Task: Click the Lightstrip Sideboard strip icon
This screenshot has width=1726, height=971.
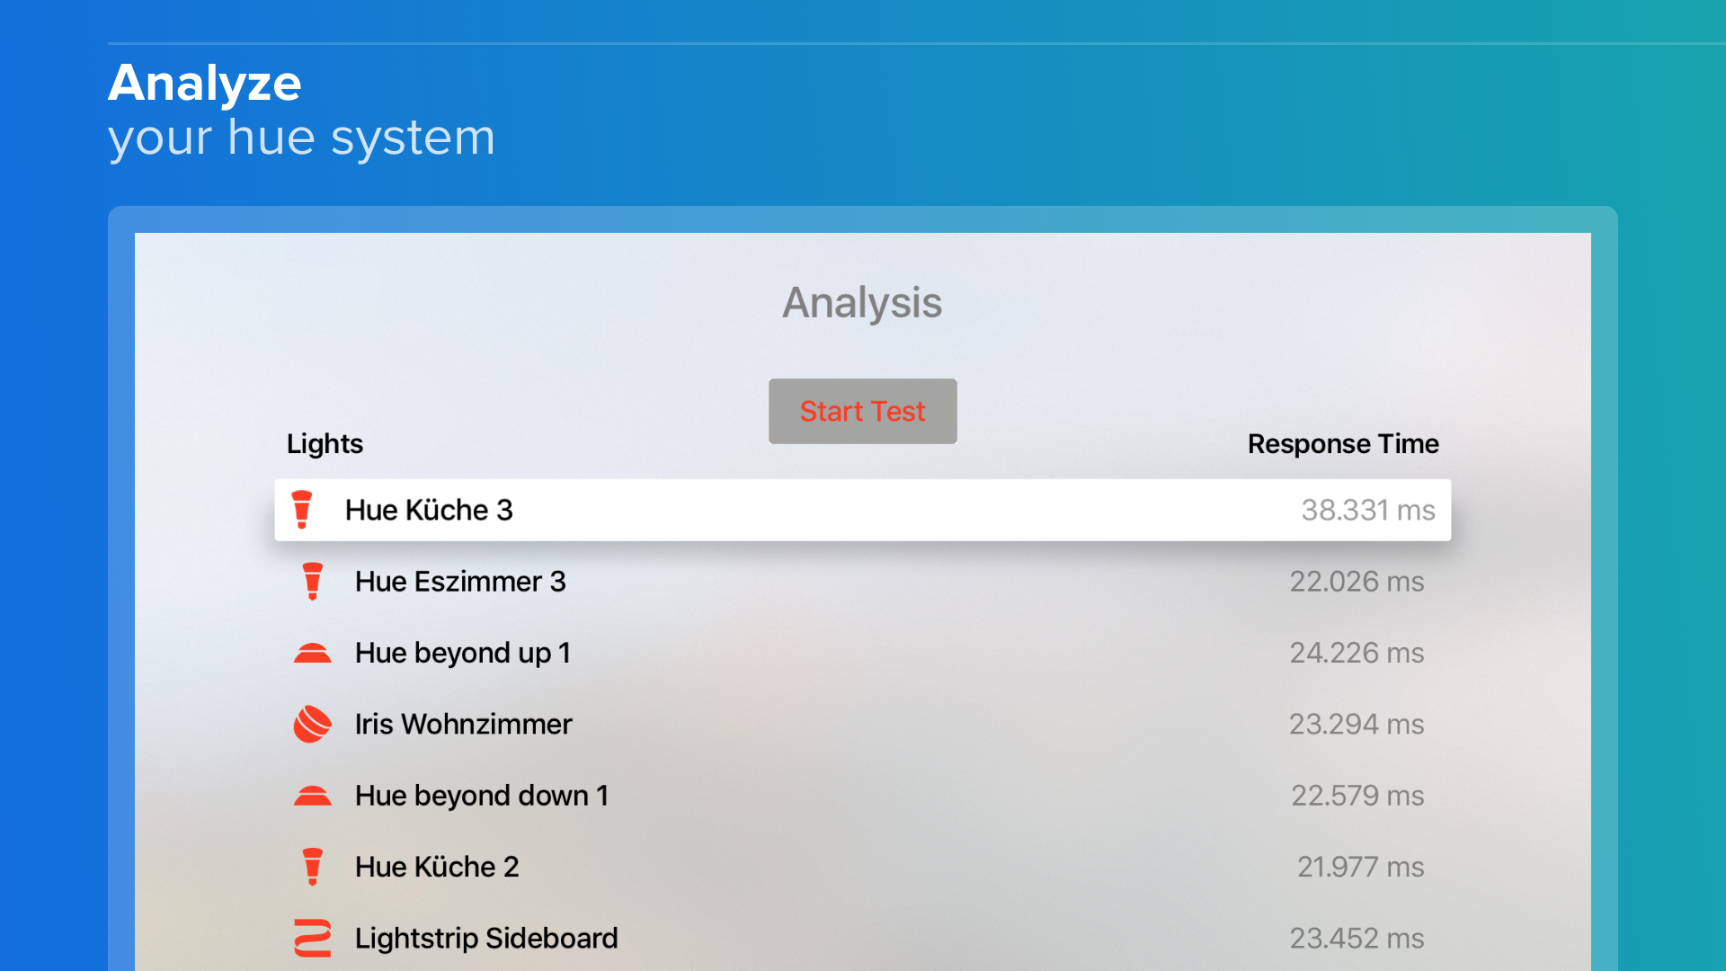Action: pos(313,938)
